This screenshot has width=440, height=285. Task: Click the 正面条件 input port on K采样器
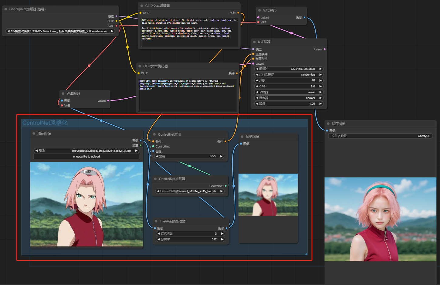click(253, 54)
